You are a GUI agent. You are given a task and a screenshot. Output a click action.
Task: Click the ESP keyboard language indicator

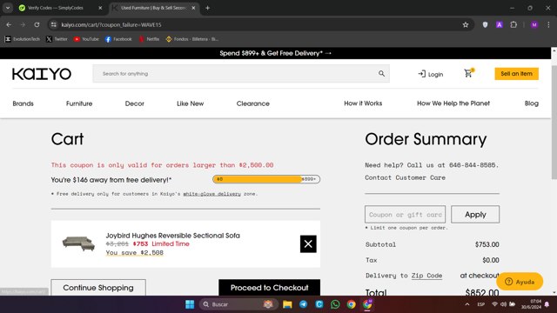tap(481, 304)
